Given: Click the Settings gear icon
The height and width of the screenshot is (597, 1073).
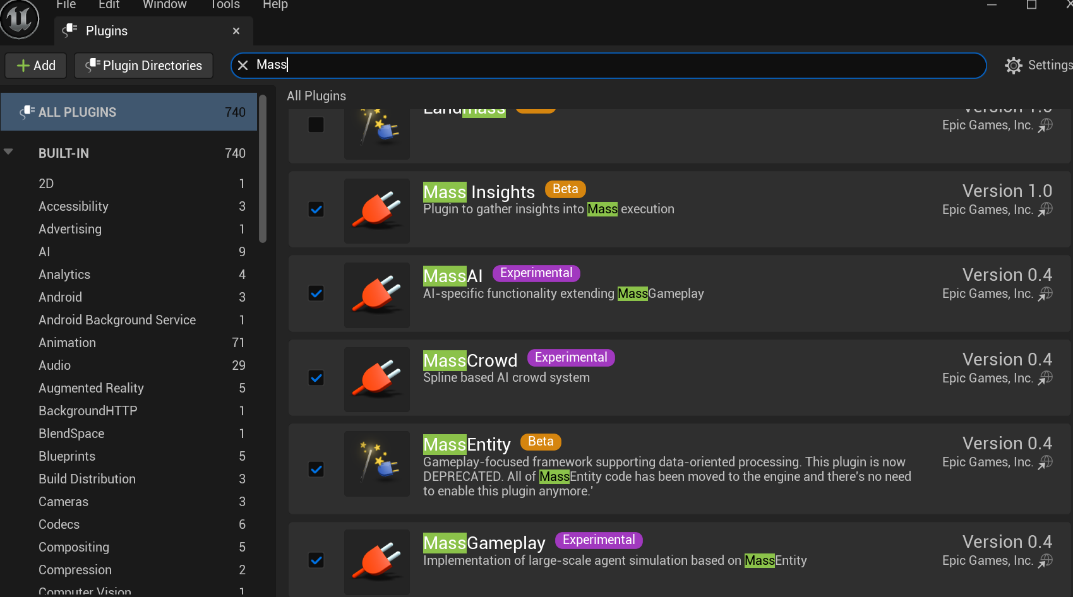Looking at the screenshot, I should [1014, 65].
